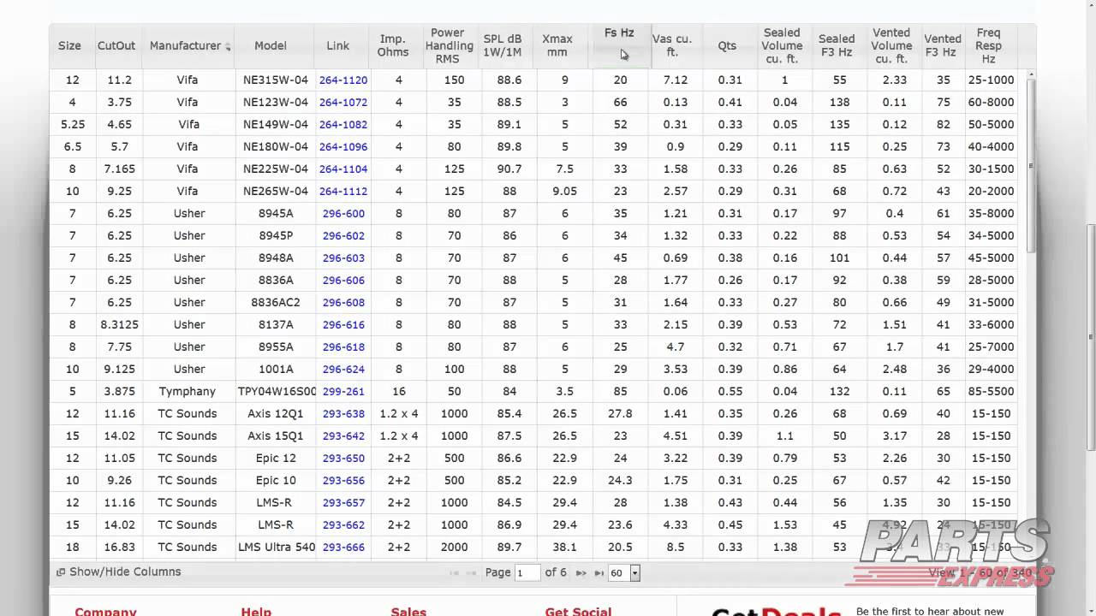The image size is (1096, 616).
Task: Open part link 296-602
Action: click(343, 235)
